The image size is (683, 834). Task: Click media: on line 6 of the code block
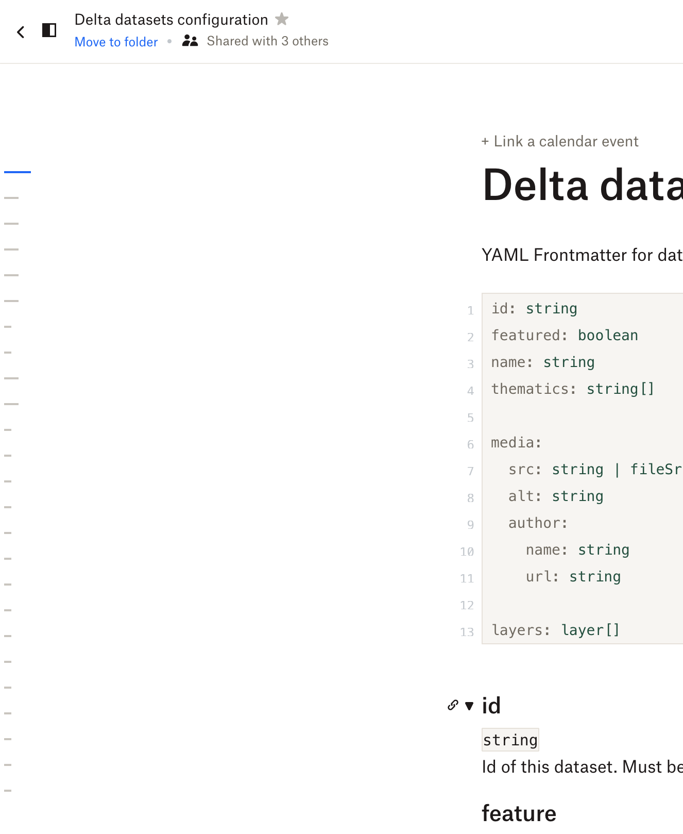point(516,442)
